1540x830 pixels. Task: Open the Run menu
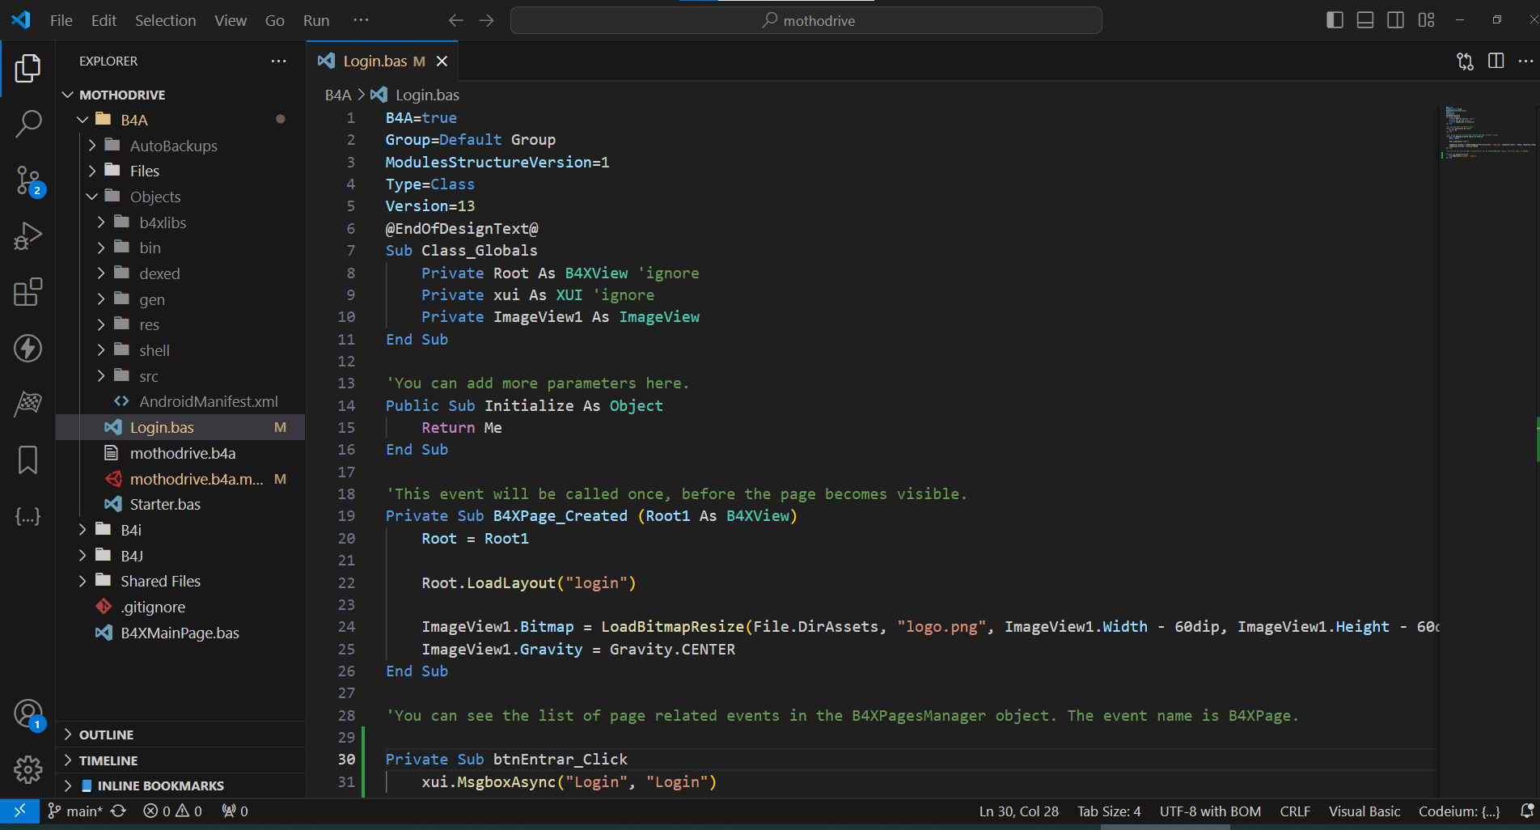tap(316, 20)
